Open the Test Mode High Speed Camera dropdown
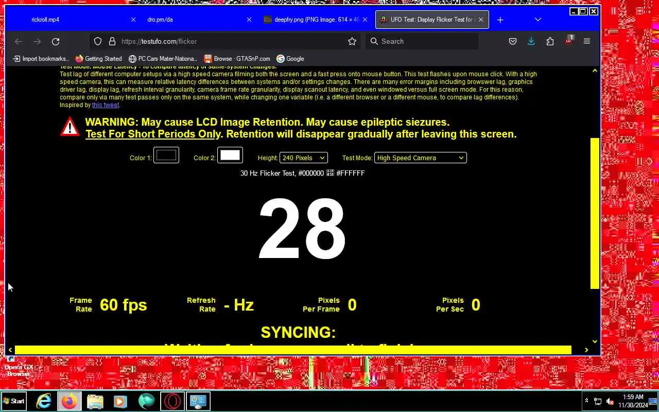Image resolution: width=659 pixels, height=412 pixels. coord(420,158)
